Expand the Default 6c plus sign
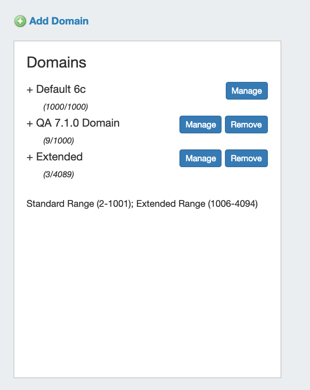Image resolution: width=310 pixels, height=390 pixels. coord(29,90)
